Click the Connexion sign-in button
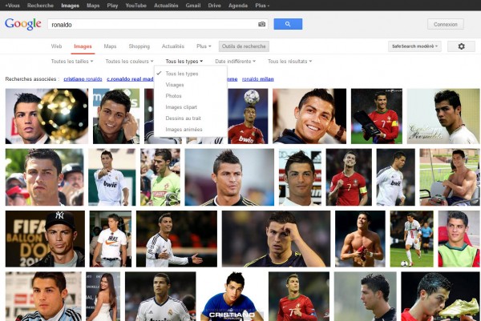Viewport: 481px width, 321px height. [x=445, y=24]
